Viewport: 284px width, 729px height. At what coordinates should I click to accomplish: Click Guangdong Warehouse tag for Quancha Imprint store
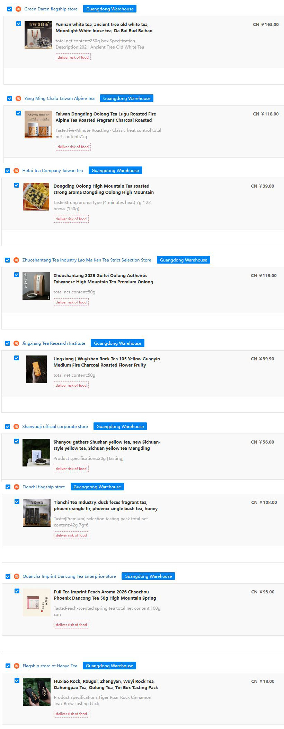coord(148,576)
